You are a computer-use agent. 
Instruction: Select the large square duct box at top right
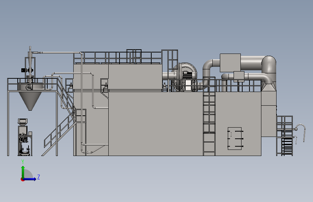click(x=230, y=63)
